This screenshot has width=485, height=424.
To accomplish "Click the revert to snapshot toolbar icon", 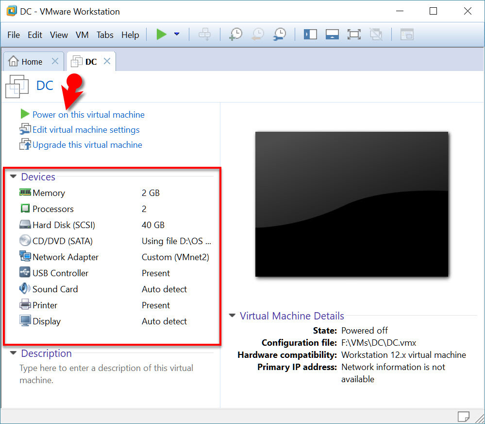I will [258, 35].
